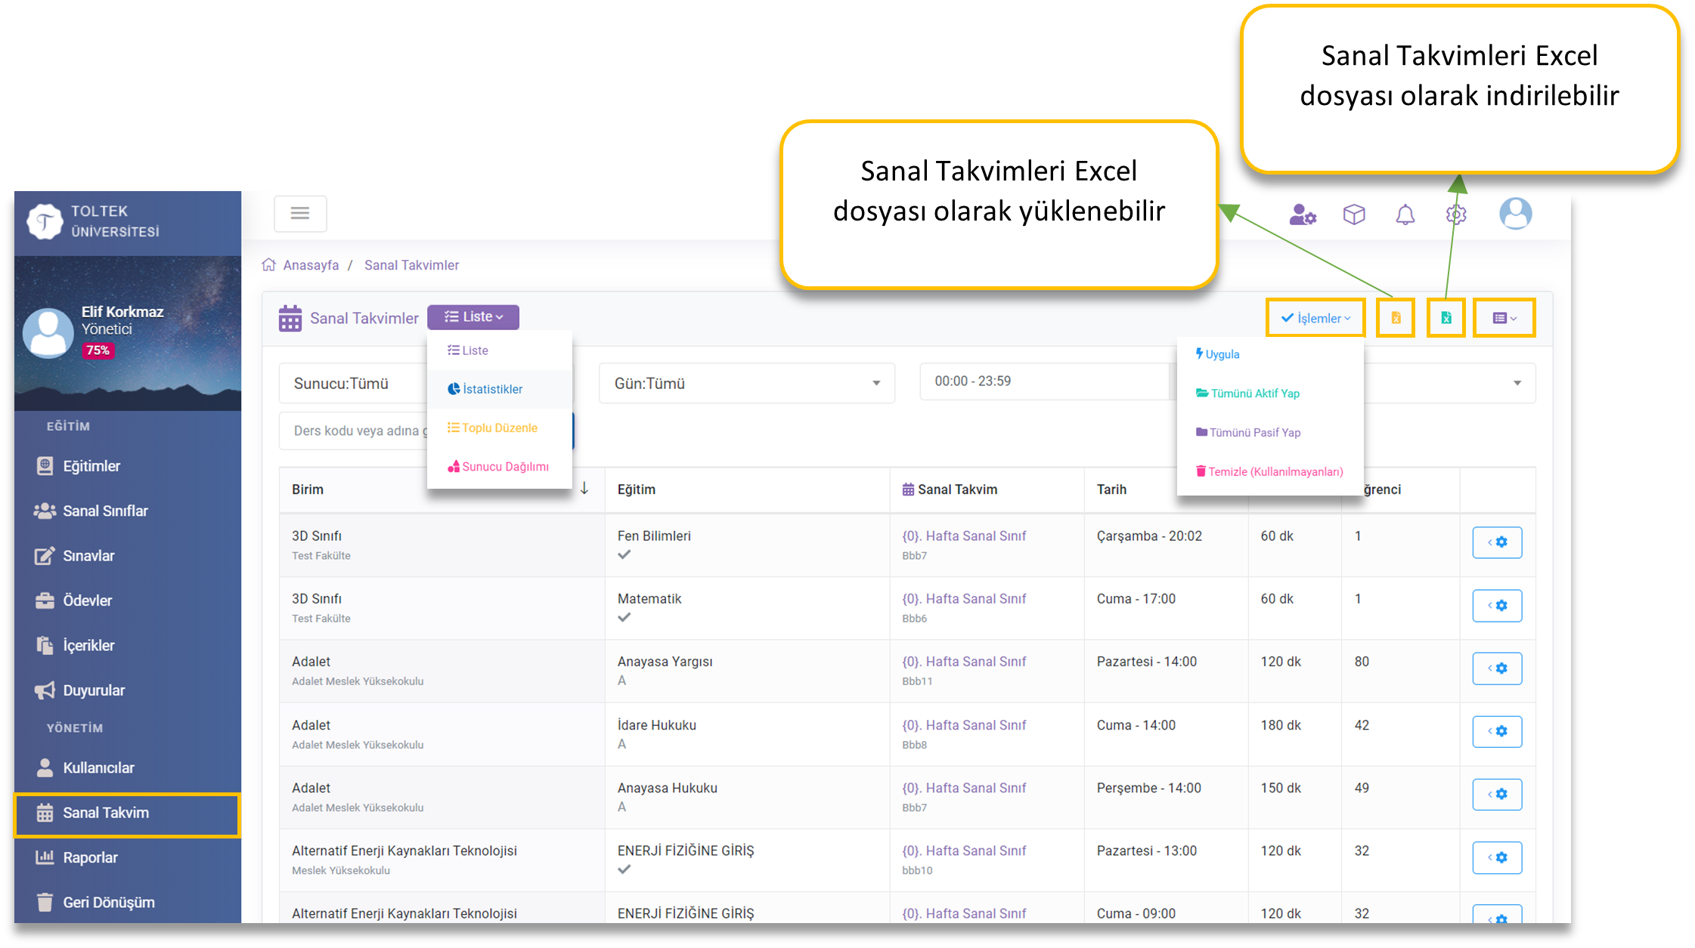Viewport: 1695px width, 948px height.
Task: Expand the Gün:Tümü dropdown
Action: click(x=746, y=384)
